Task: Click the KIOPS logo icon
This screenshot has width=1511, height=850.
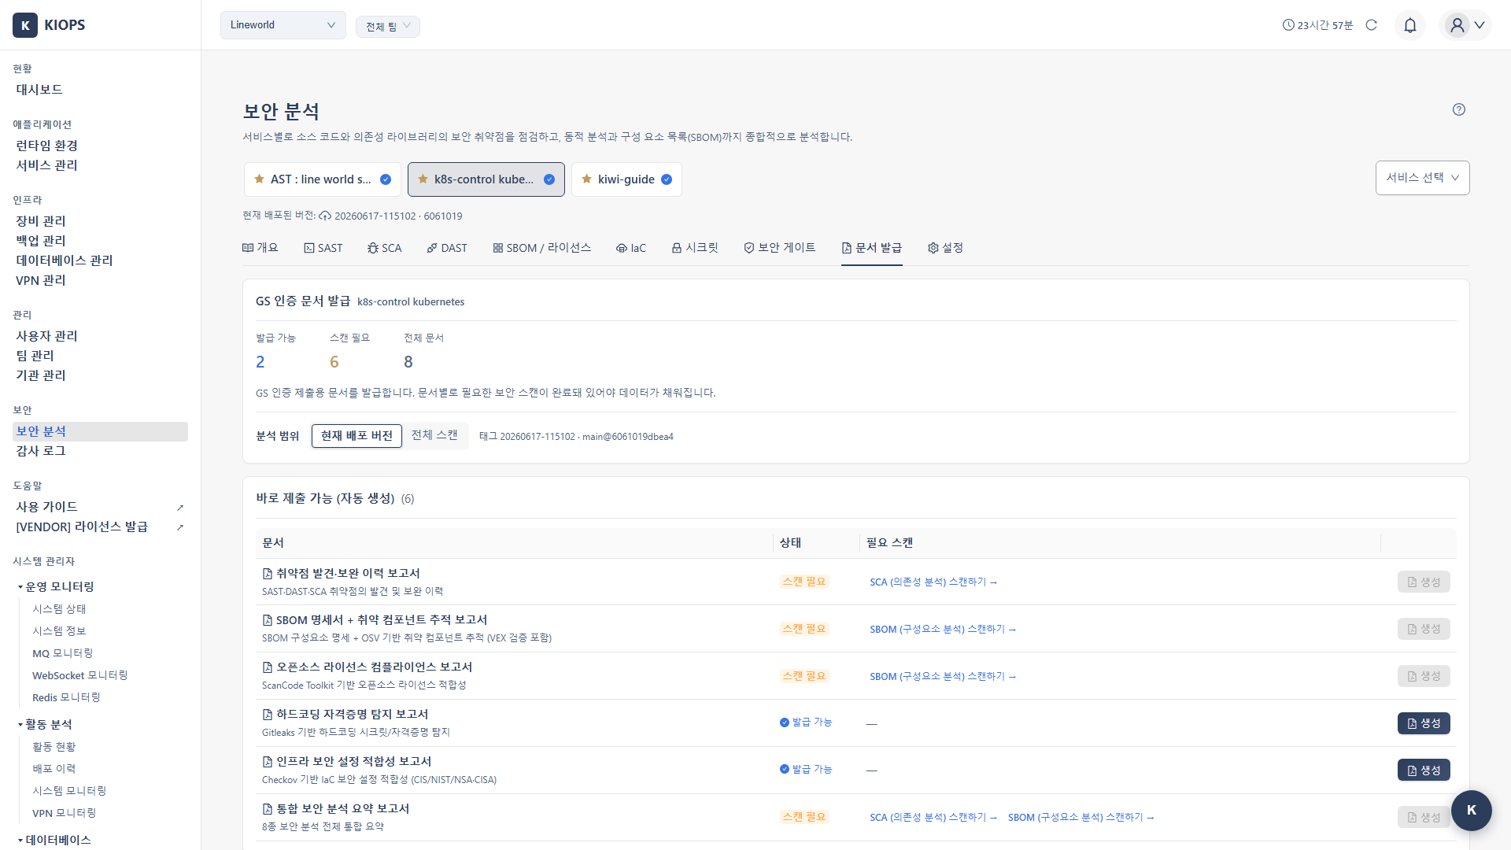Action: [25, 25]
